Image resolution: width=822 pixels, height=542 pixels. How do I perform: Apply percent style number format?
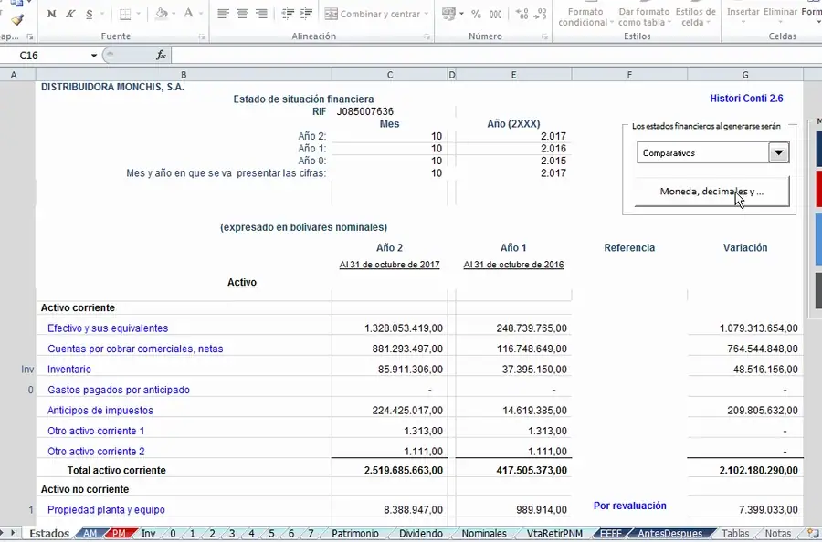pos(476,14)
